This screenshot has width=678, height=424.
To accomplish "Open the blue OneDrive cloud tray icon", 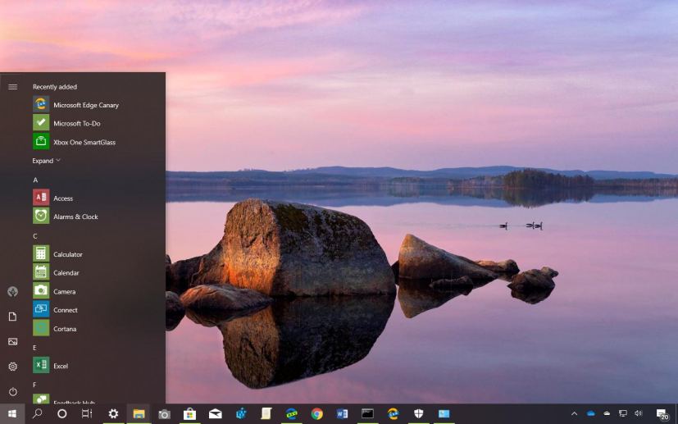I will [x=590, y=413].
